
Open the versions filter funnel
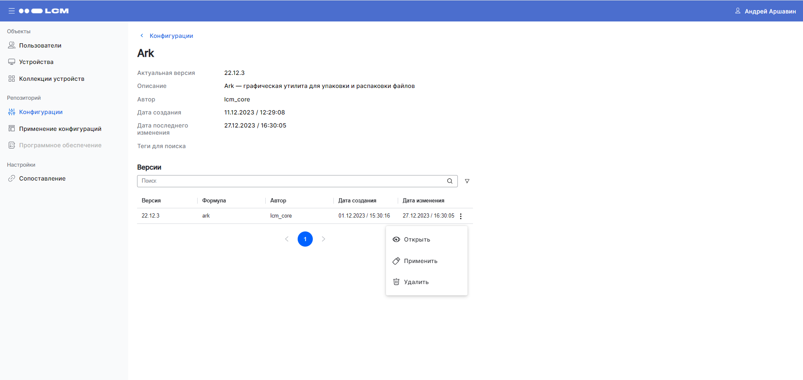pyautogui.click(x=467, y=181)
